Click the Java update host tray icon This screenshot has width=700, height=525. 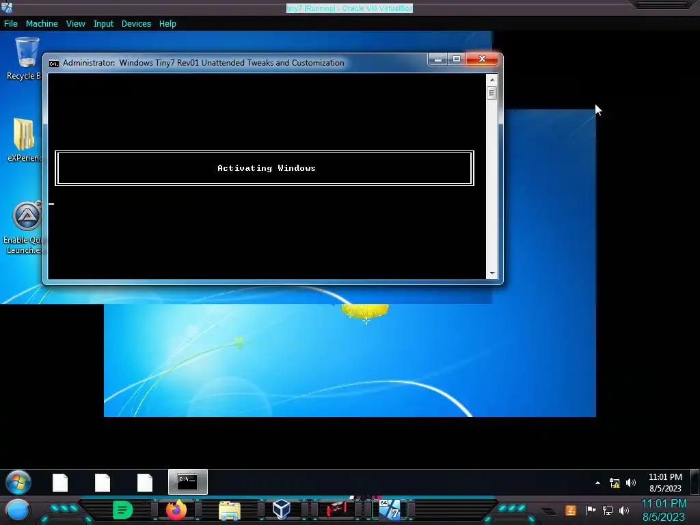(571, 510)
